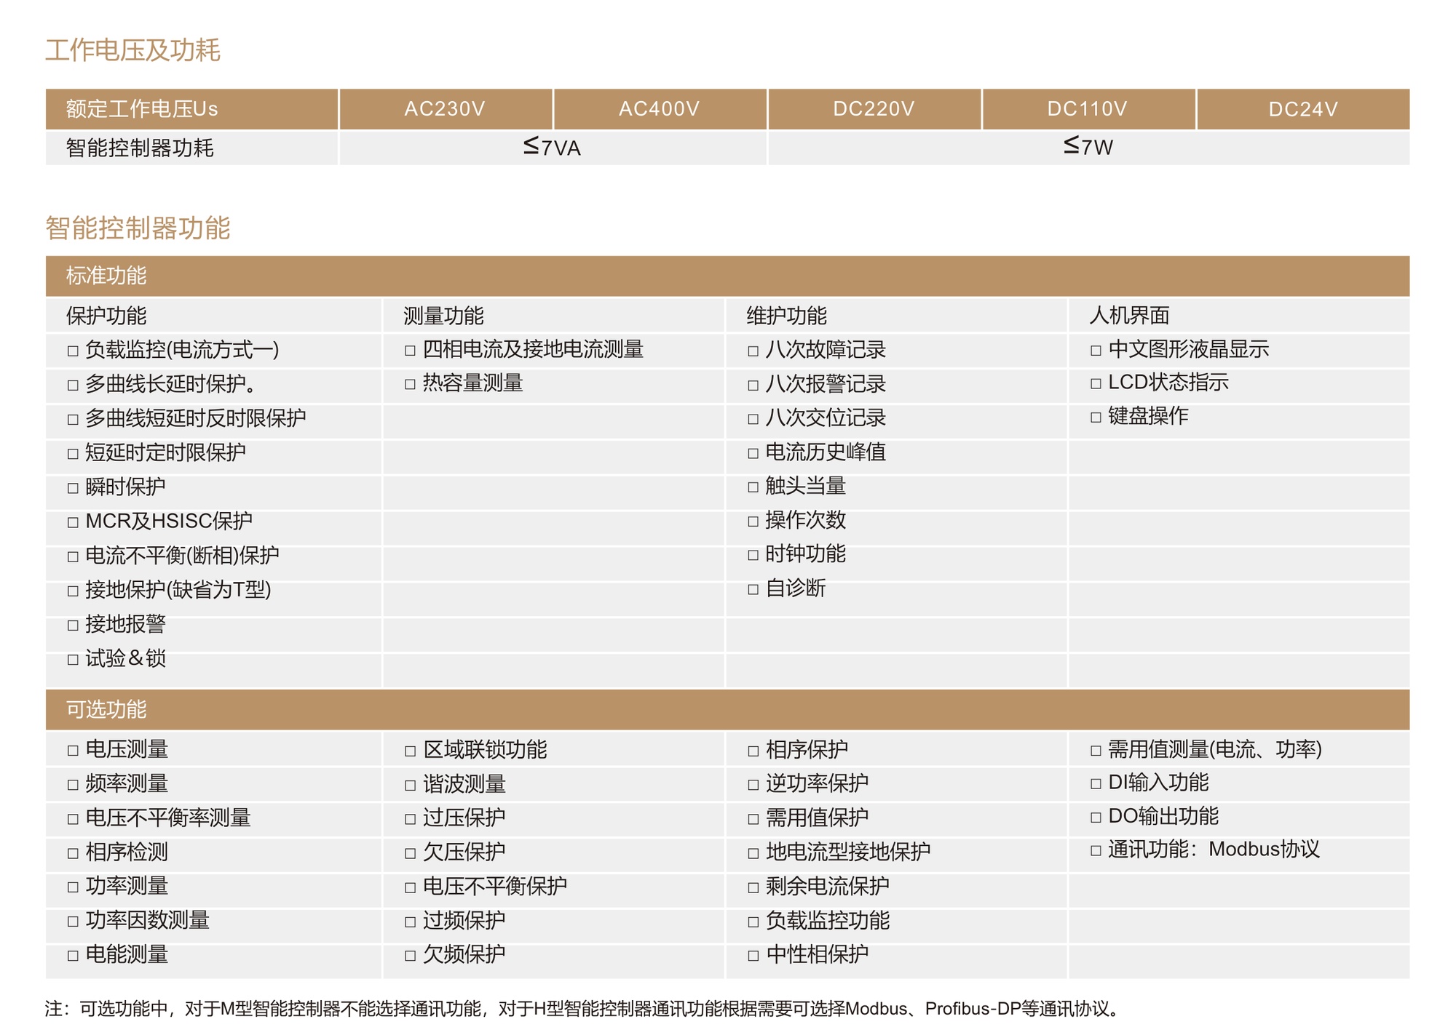Click the 工作电压及功耗 heading
Image resolution: width=1456 pixels, height=1035 pixels.
pos(132,50)
